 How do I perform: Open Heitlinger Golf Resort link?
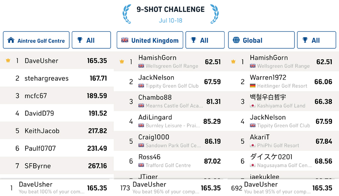point(282,86)
